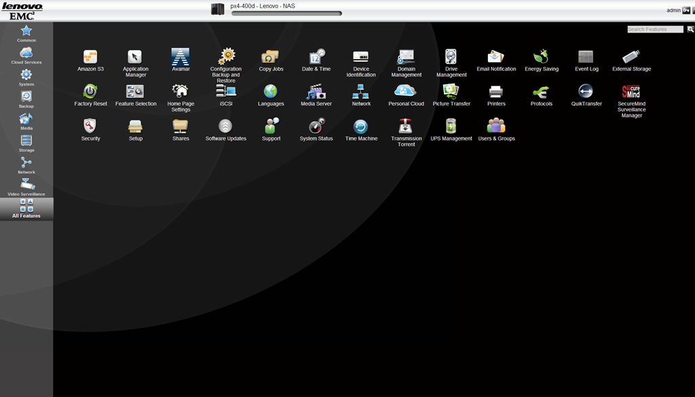The image size is (695, 397).
Task: Click the admin user icon
Action: point(685,10)
